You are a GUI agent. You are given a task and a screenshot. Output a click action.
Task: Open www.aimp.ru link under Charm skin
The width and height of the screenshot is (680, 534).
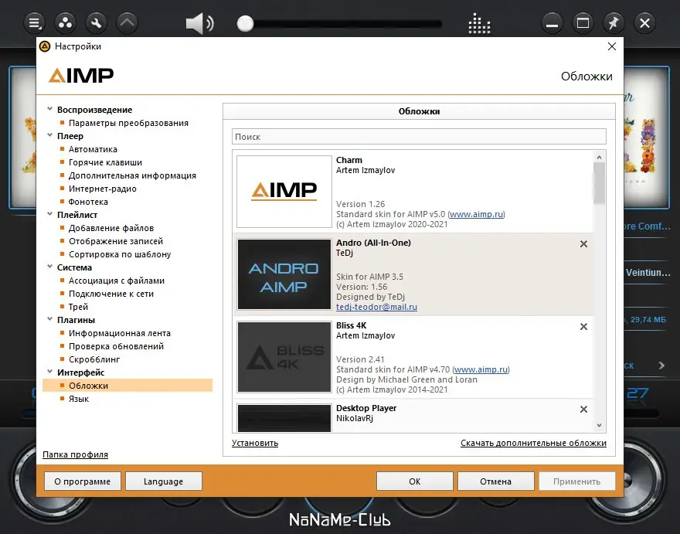pyautogui.click(x=476, y=214)
